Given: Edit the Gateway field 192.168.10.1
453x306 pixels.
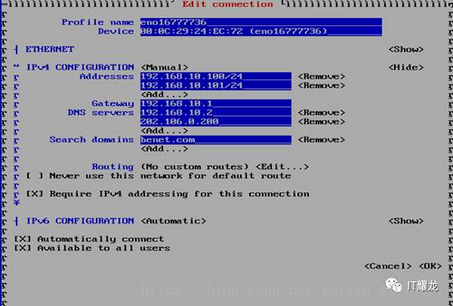Looking at the screenshot, I should coord(215,104).
